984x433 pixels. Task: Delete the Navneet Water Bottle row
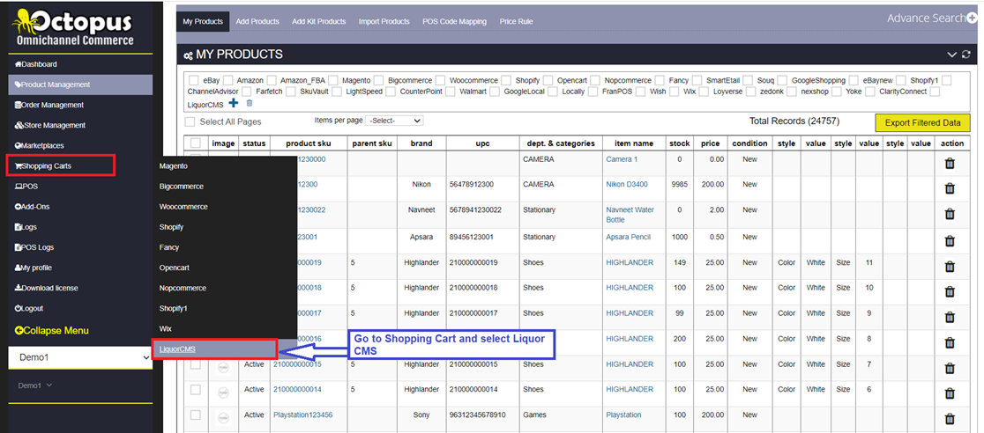pos(950,215)
